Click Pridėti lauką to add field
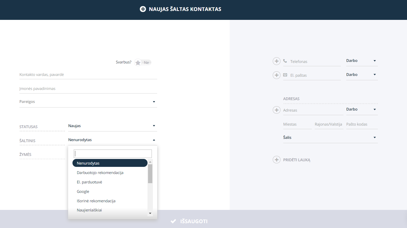 pos(297,160)
